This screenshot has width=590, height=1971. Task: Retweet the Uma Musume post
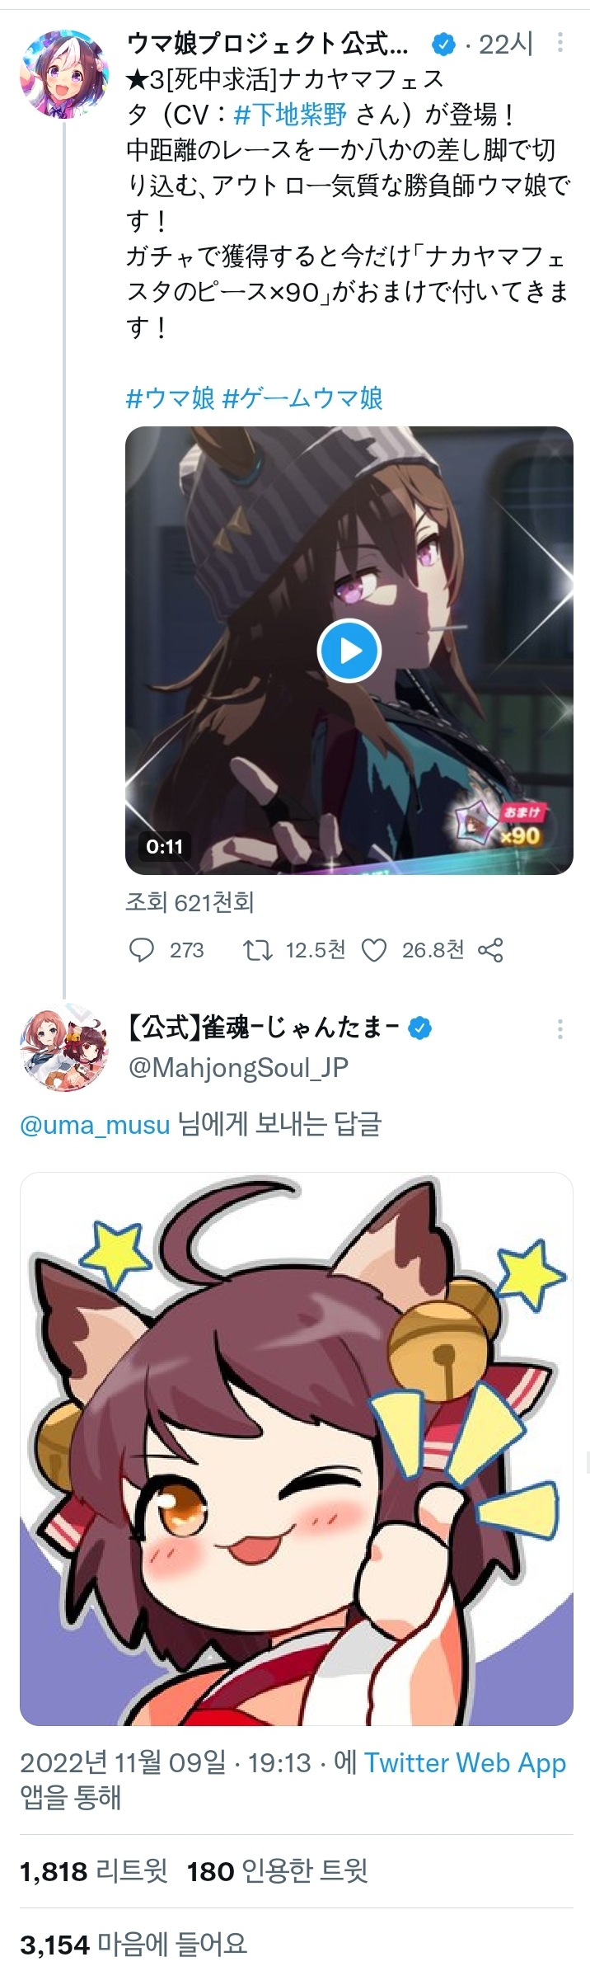coord(258,950)
